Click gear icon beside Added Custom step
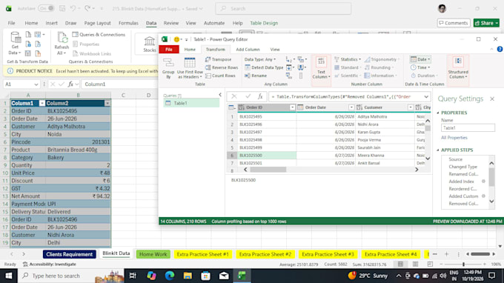504x283 pixels. (x=483, y=196)
